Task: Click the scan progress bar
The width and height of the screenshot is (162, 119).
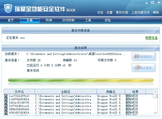Action: (x=81, y=80)
